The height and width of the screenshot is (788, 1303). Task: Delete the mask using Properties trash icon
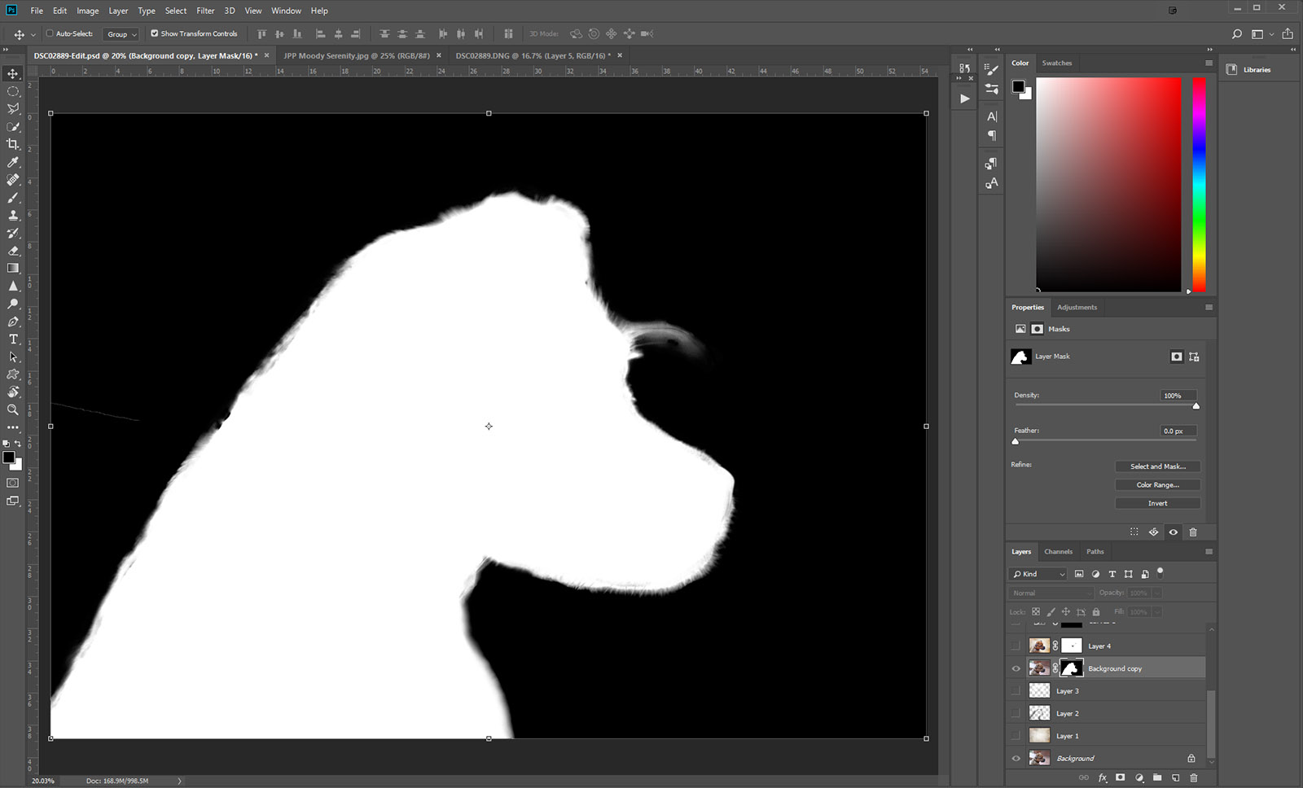(1193, 532)
